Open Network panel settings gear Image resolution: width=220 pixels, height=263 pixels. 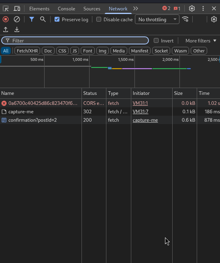click(x=214, y=19)
